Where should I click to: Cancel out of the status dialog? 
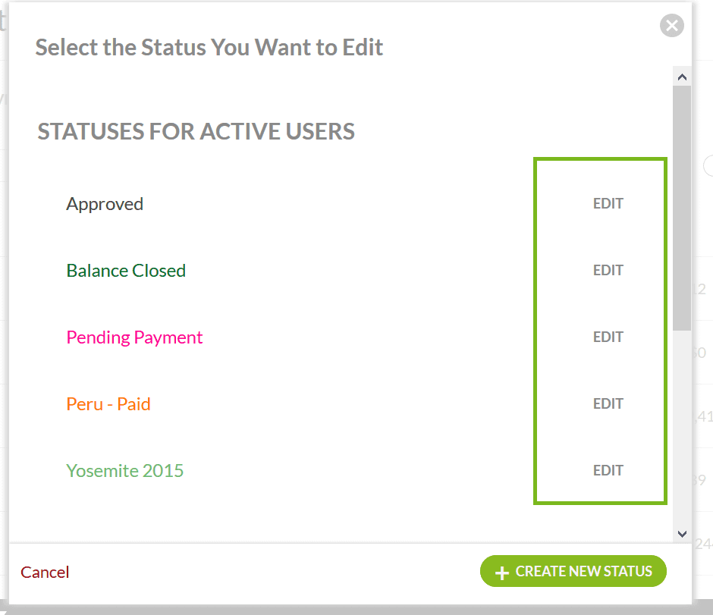44,572
